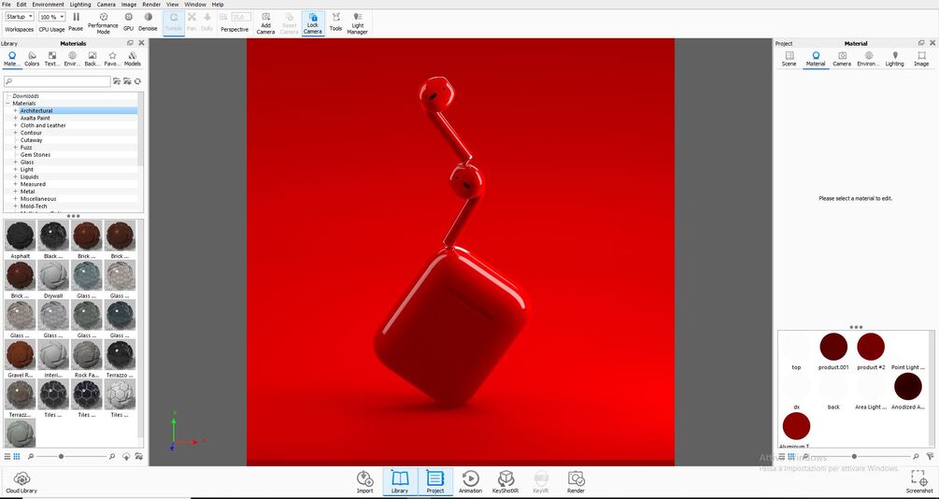Select the Gem Stones folder
The width and height of the screenshot is (939, 499).
click(36, 154)
